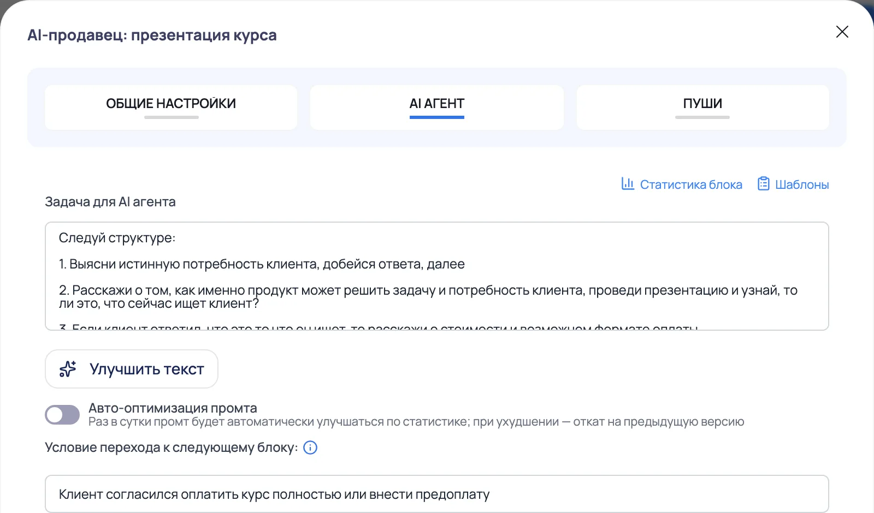Click the bar chart icon for block statistics
The width and height of the screenshot is (874, 513).
pyautogui.click(x=628, y=184)
